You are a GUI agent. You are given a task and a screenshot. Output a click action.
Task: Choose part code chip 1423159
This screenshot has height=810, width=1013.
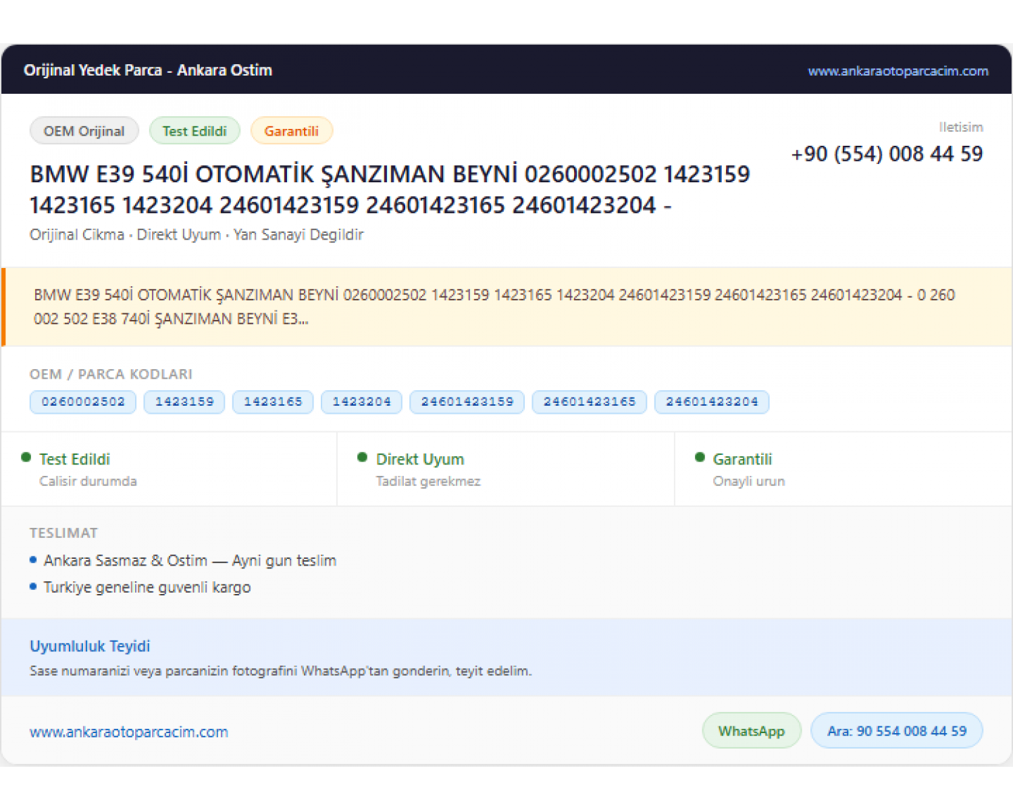[x=184, y=402]
